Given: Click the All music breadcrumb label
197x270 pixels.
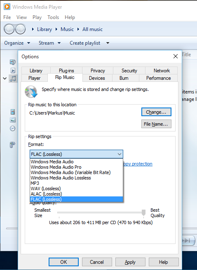Looking at the screenshot, I should (92, 29).
